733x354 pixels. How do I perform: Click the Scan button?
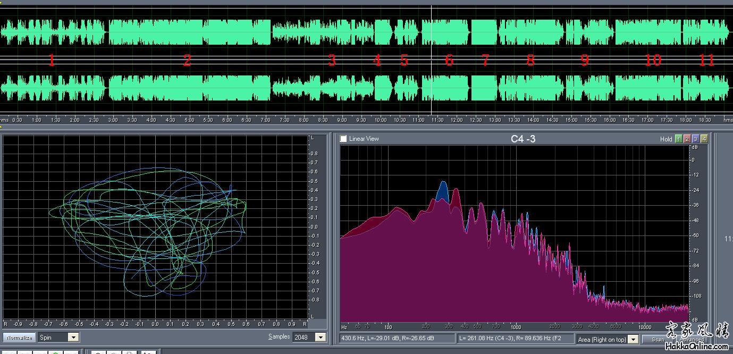(x=658, y=339)
